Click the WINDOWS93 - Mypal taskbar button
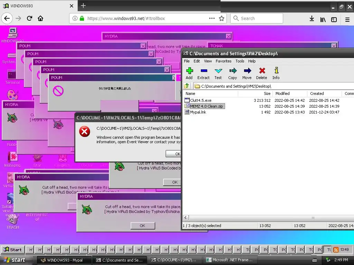Screen dimensions: 354x265 click(64, 260)
